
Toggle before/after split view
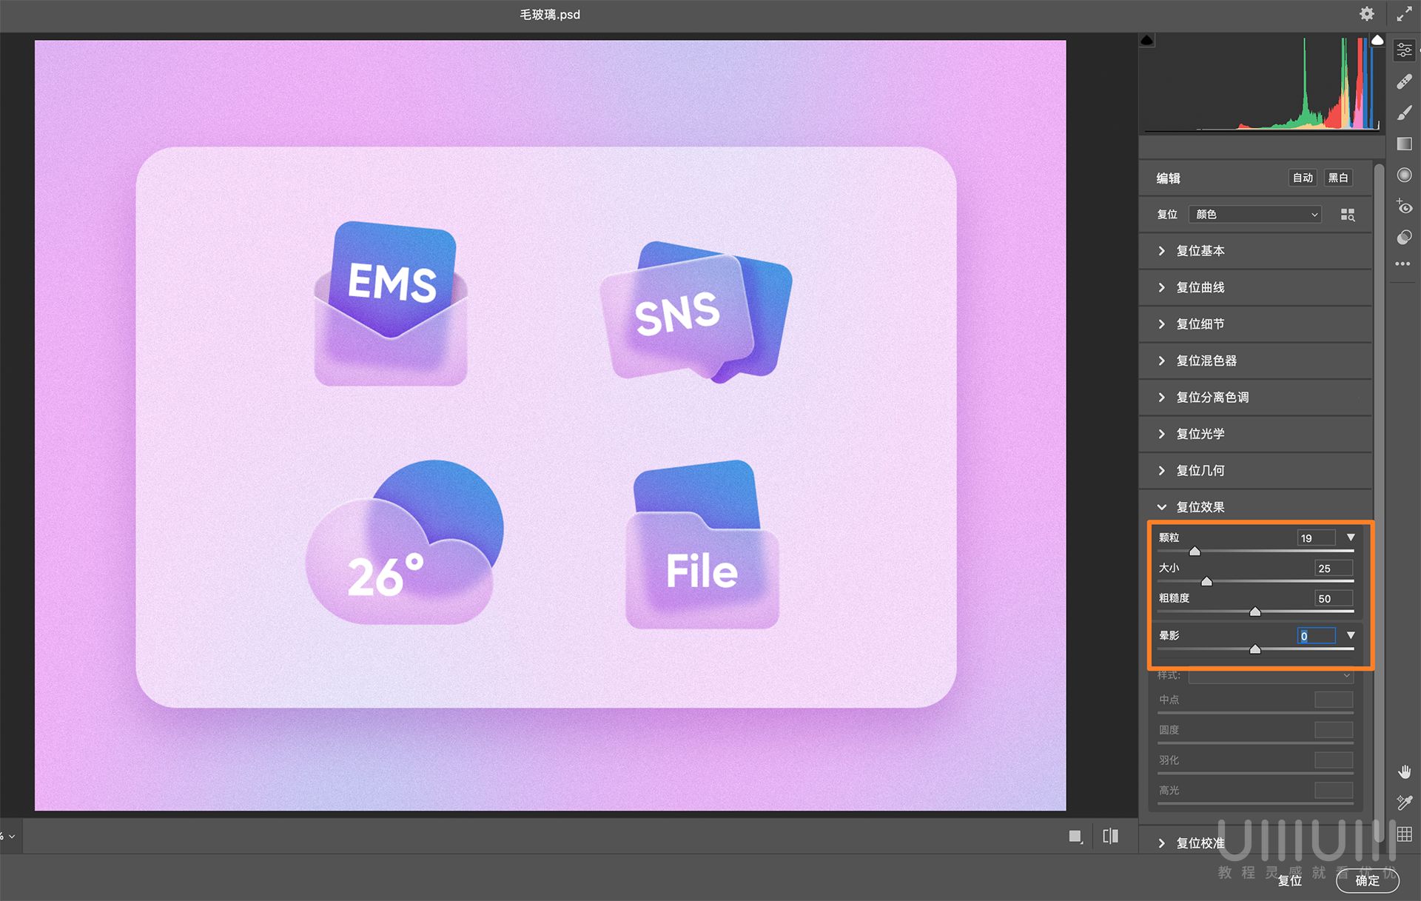[1110, 836]
